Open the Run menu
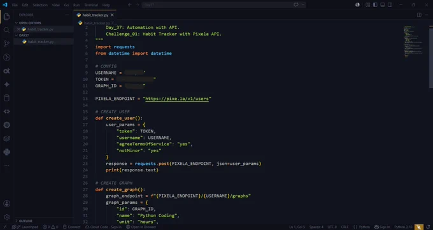The image size is (433, 230). click(x=76, y=5)
